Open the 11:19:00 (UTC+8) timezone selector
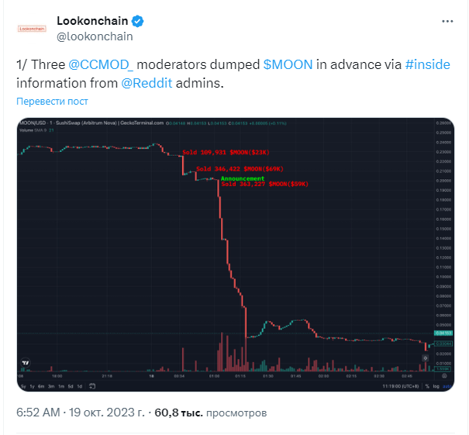Screen dimensions: 469x435 (x=401, y=386)
